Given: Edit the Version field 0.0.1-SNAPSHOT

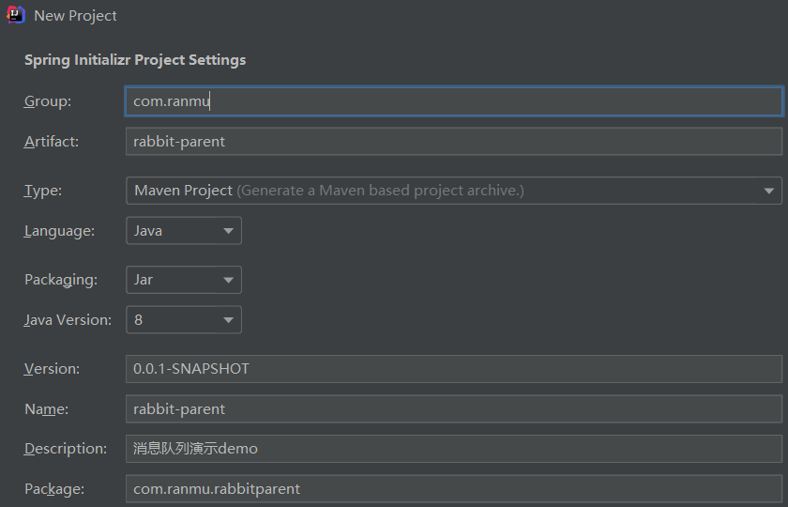Looking at the screenshot, I should tap(454, 369).
